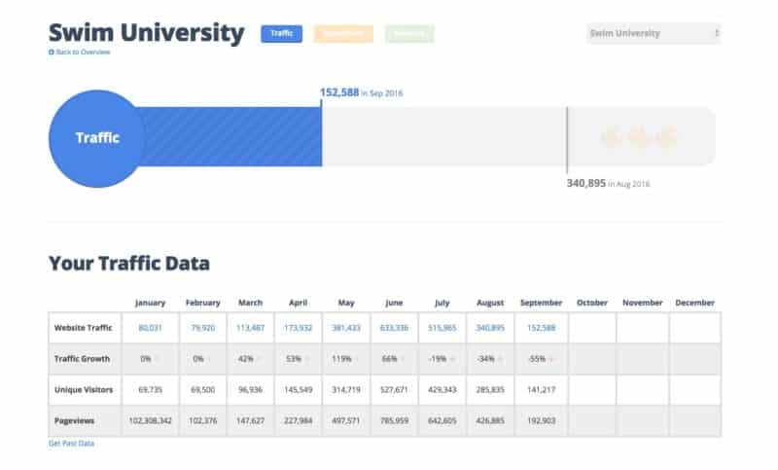This screenshot has width=778, height=470.
Task: Click the April column header
Action: coord(298,303)
